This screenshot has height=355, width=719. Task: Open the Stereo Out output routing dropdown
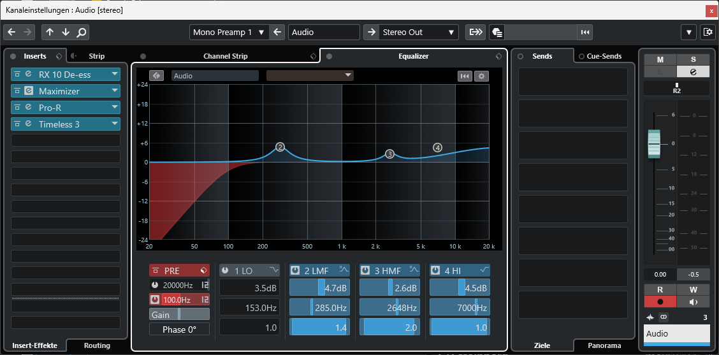coord(410,33)
